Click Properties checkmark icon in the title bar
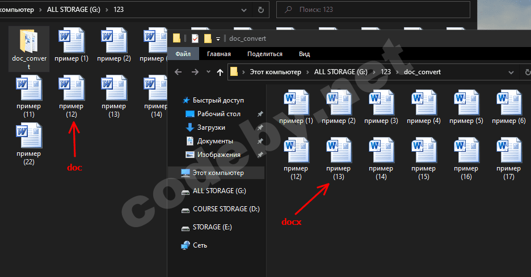 [195, 39]
